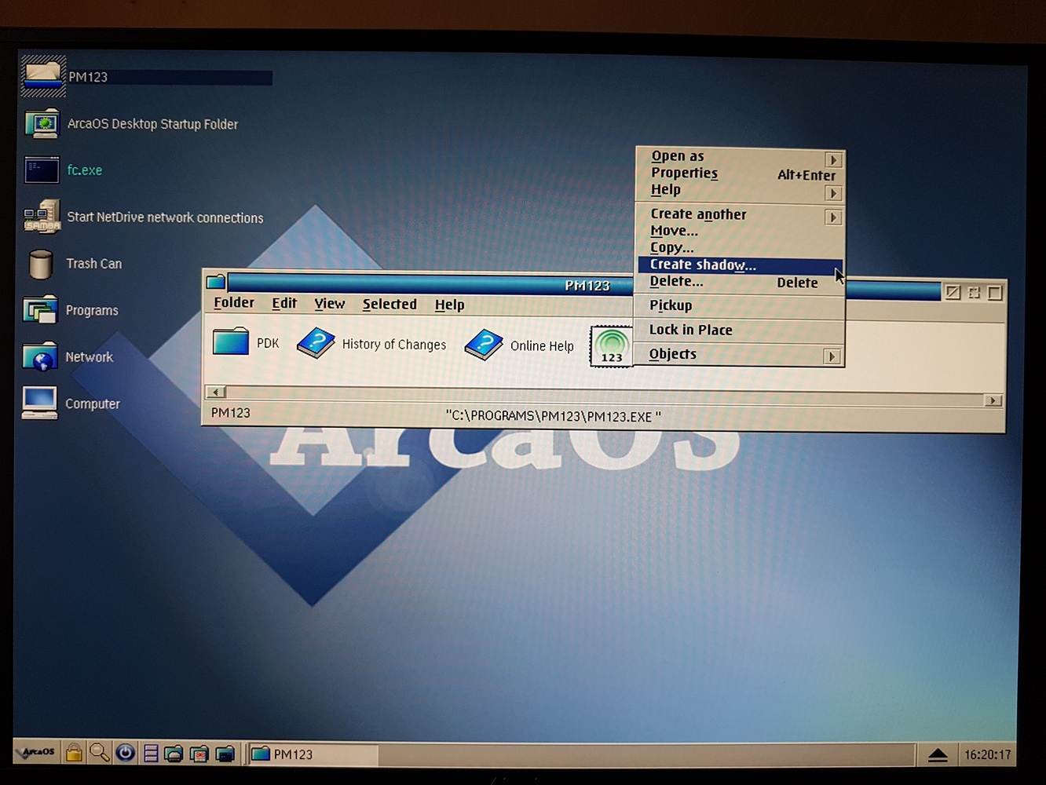
Task: Select the Programs folder icon
Action: pyautogui.click(x=40, y=310)
